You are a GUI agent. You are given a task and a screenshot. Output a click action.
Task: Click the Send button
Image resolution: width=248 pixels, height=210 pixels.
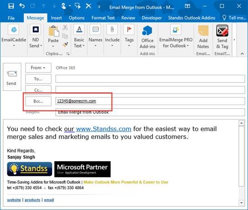click(x=12, y=77)
